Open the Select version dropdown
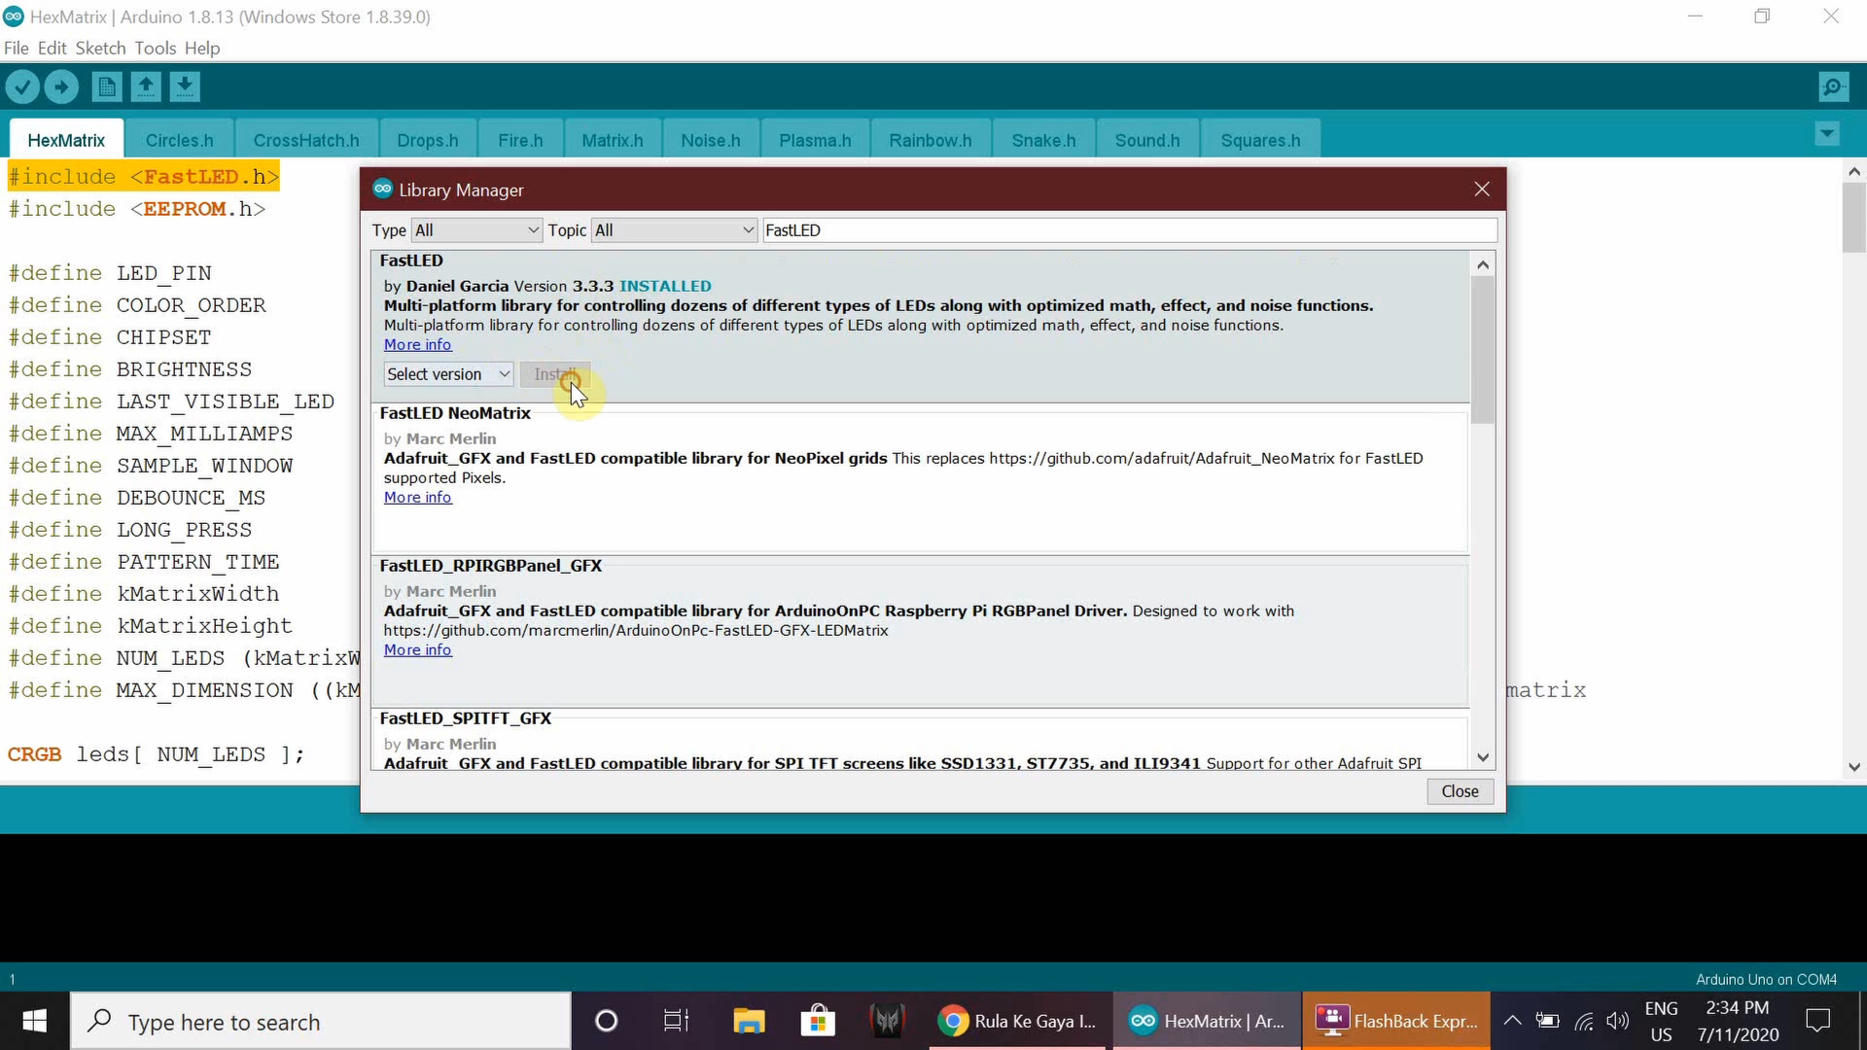The width and height of the screenshot is (1867, 1050). 448,374
